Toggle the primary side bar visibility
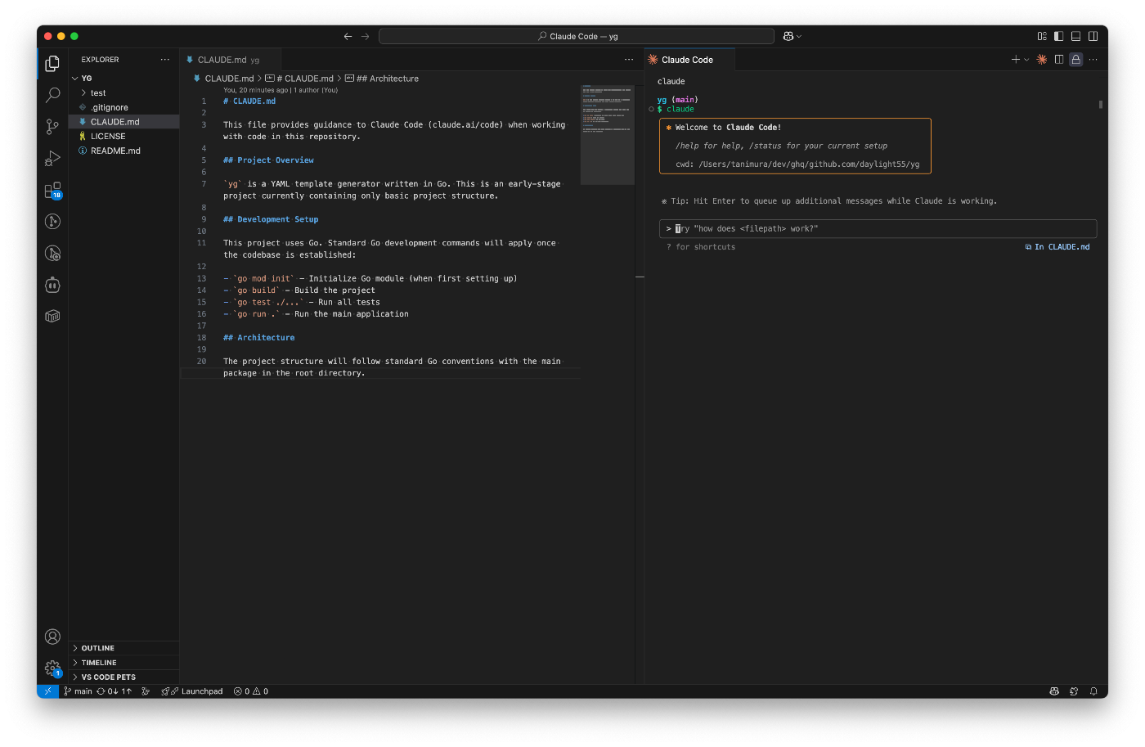 click(x=1059, y=36)
